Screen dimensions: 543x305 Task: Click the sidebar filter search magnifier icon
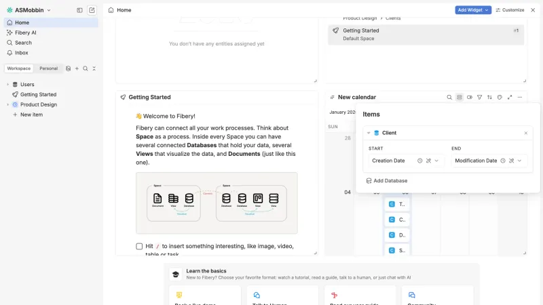tap(86, 68)
